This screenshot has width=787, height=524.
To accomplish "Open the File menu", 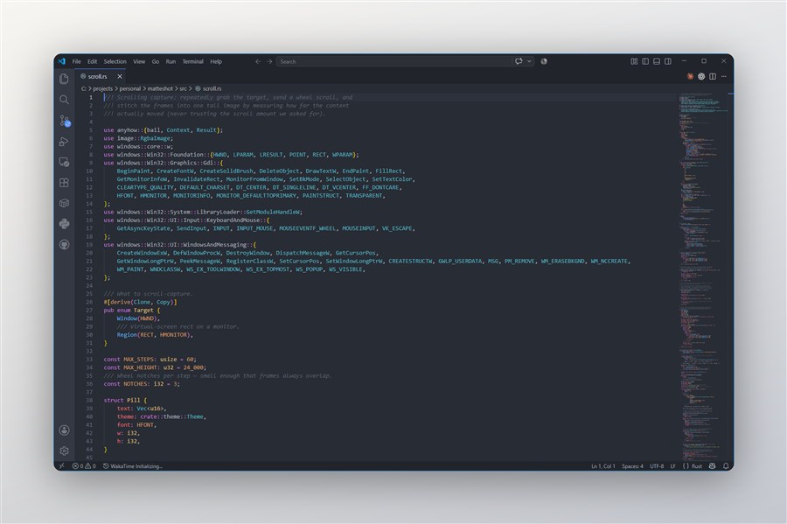I will [76, 61].
